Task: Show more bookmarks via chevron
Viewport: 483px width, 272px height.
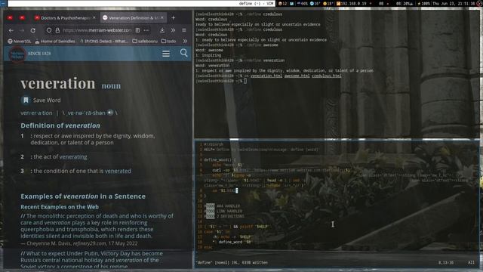Action: click(185, 41)
